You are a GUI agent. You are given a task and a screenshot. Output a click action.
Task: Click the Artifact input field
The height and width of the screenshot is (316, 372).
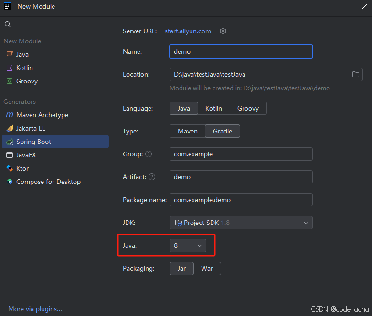coord(241,177)
